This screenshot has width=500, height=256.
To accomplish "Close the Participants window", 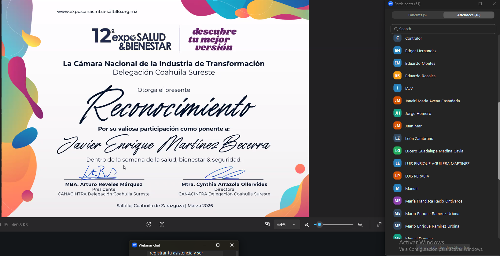I will pos(494,4).
